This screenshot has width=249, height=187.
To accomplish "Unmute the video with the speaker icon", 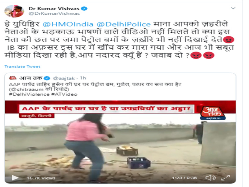I will (210, 178).
